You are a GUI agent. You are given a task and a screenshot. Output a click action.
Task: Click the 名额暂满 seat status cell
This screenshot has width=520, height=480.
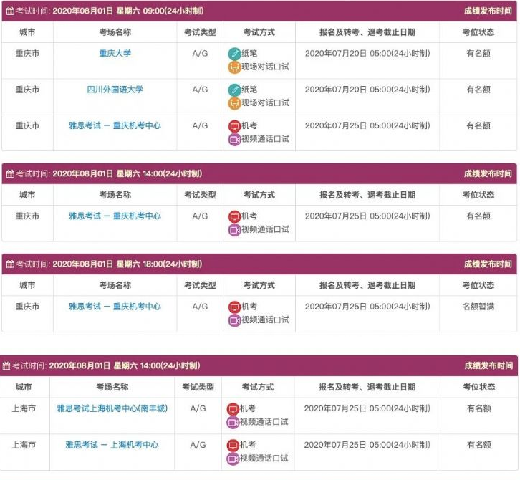coord(478,306)
